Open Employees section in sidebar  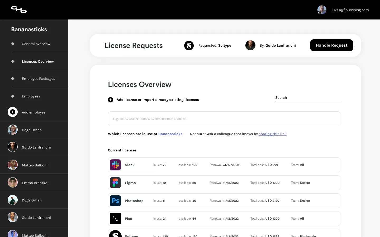pyautogui.click(x=31, y=96)
